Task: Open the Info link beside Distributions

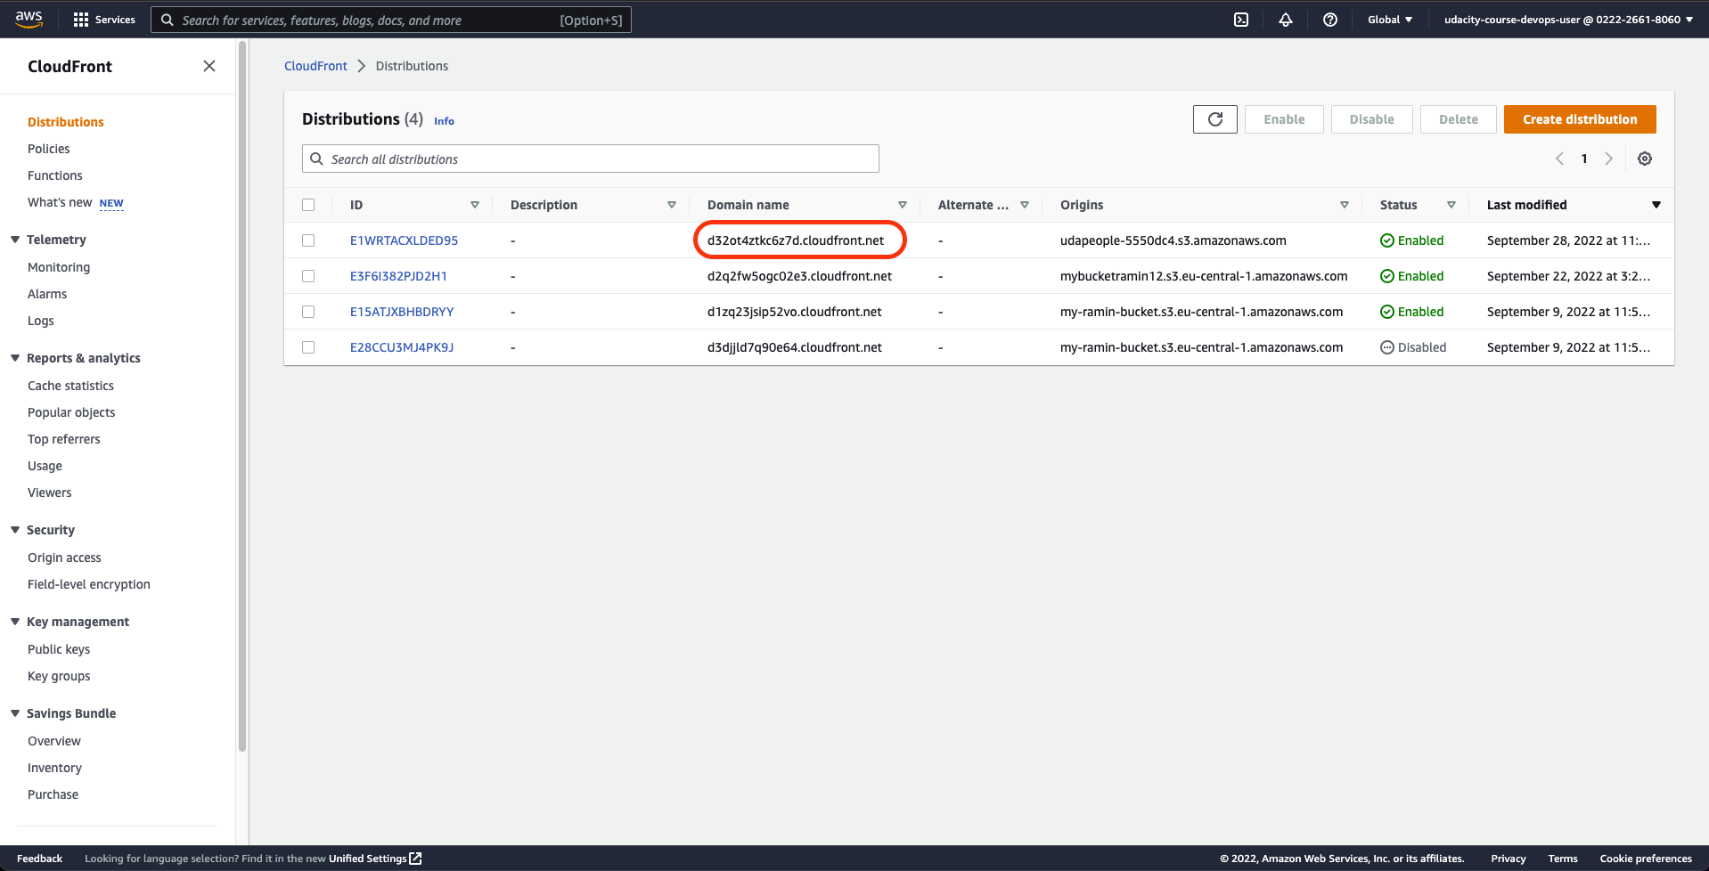Action: point(444,121)
